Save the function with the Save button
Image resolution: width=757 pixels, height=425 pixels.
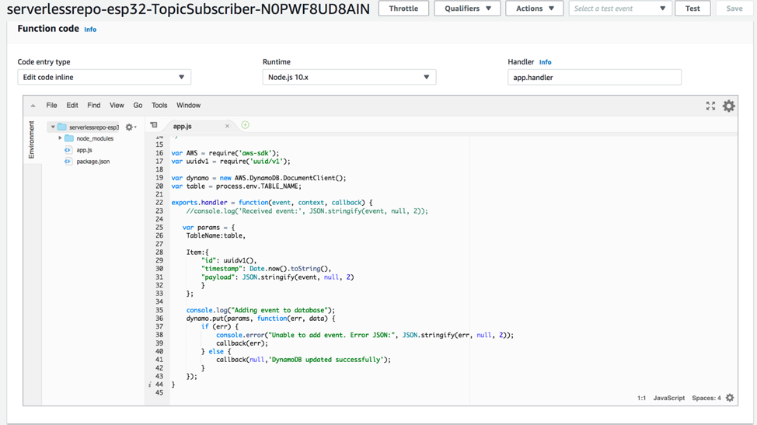click(734, 9)
